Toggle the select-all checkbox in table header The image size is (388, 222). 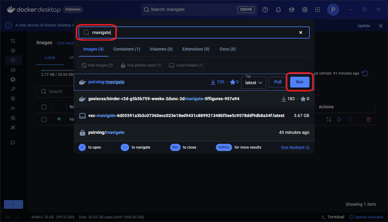point(44,107)
